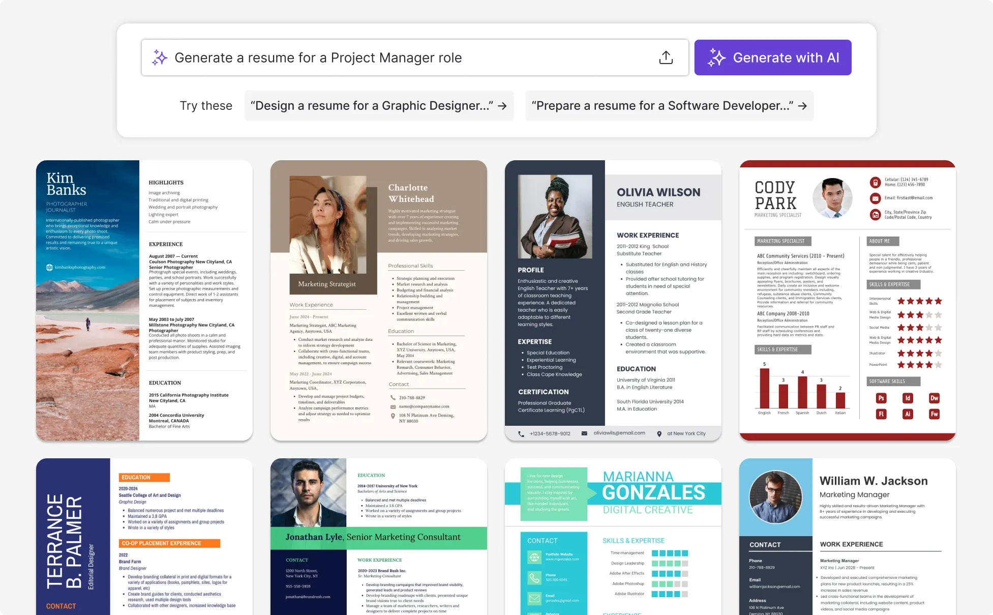This screenshot has height=615, width=993.
Task: Click the upload/export icon in search bar
Action: 666,57
